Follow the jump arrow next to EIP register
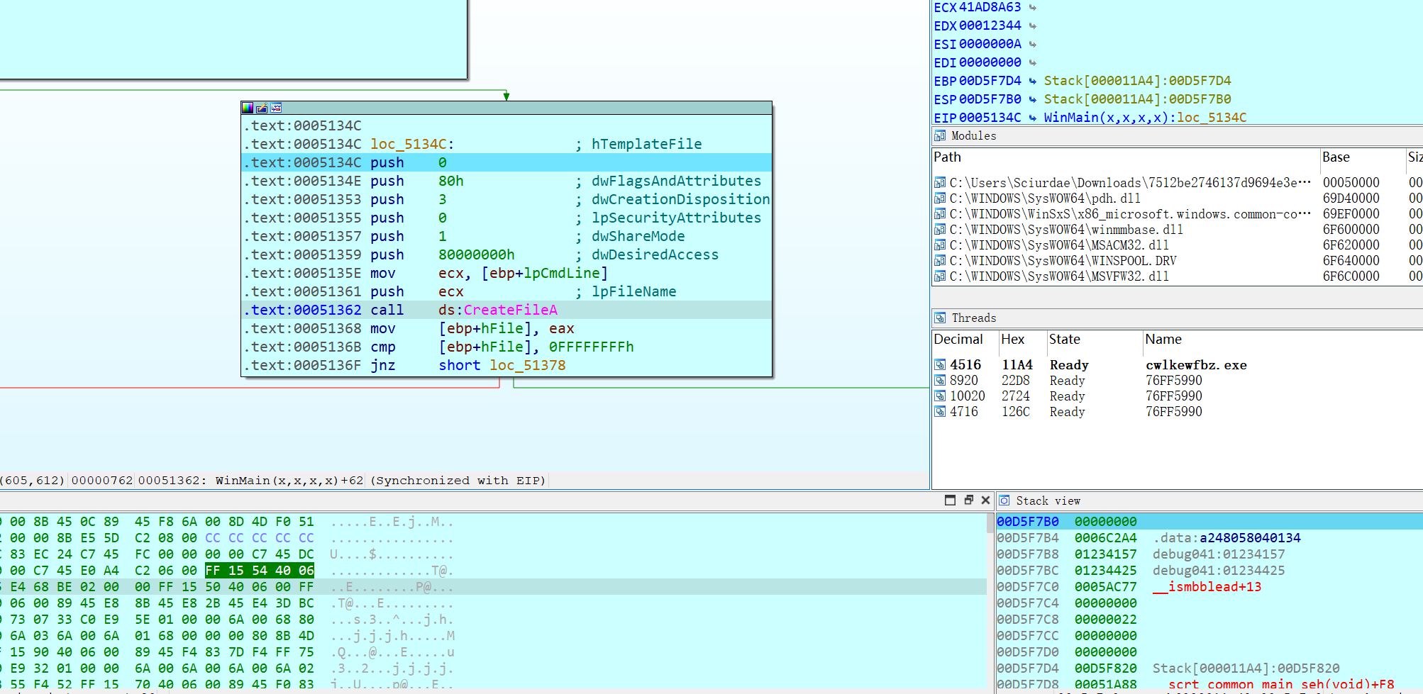The width and height of the screenshot is (1423, 694). (x=1033, y=118)
